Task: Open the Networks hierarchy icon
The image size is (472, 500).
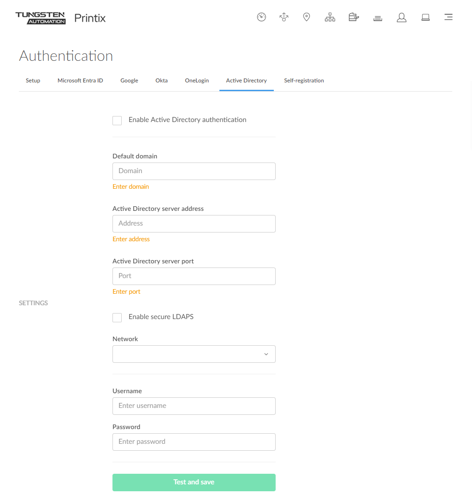Action: (x=330, y=17)
